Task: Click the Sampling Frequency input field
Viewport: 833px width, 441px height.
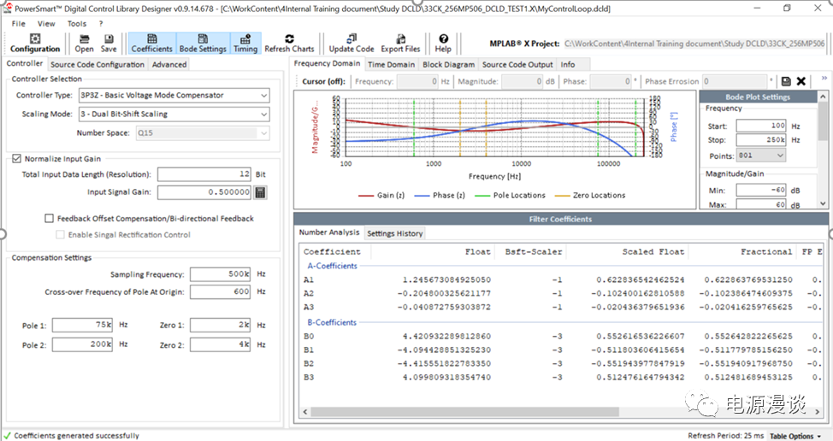Action: pos(219,274)
